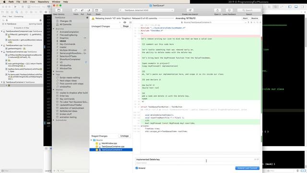The image size is (307, 173).
Task: Open the File menu
Action: tap(18, 2)
